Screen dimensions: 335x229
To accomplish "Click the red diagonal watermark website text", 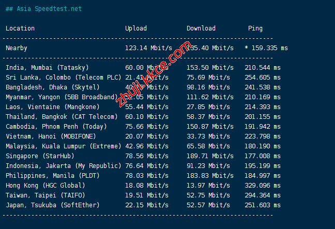I will pos(154,72).
